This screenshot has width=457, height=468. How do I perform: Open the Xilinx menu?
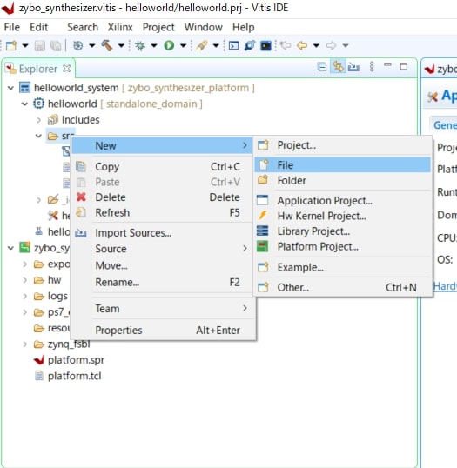(120, 27)
